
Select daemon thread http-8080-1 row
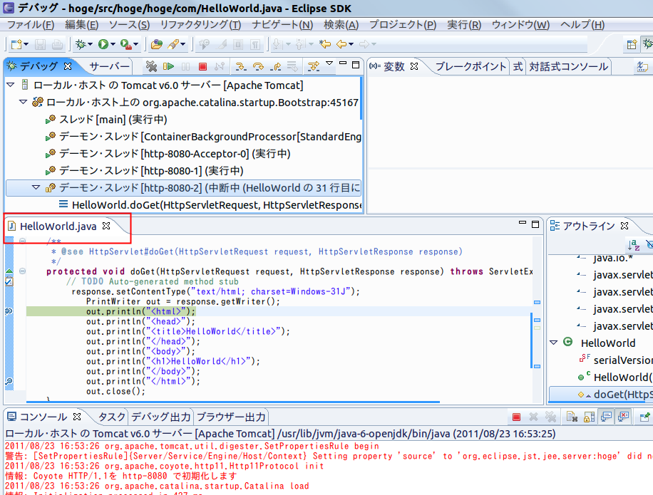pyautogui.click(x=183, y=170)
